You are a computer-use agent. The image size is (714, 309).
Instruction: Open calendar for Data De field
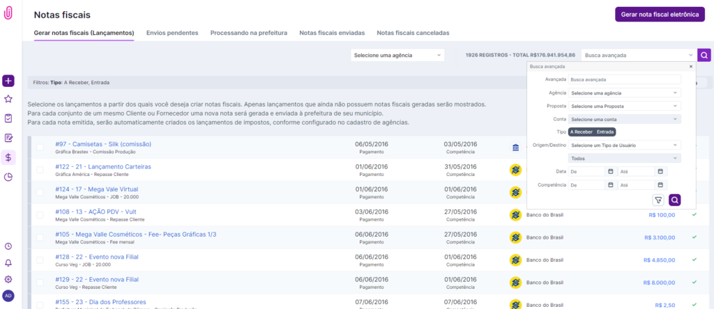click(610, 172)
